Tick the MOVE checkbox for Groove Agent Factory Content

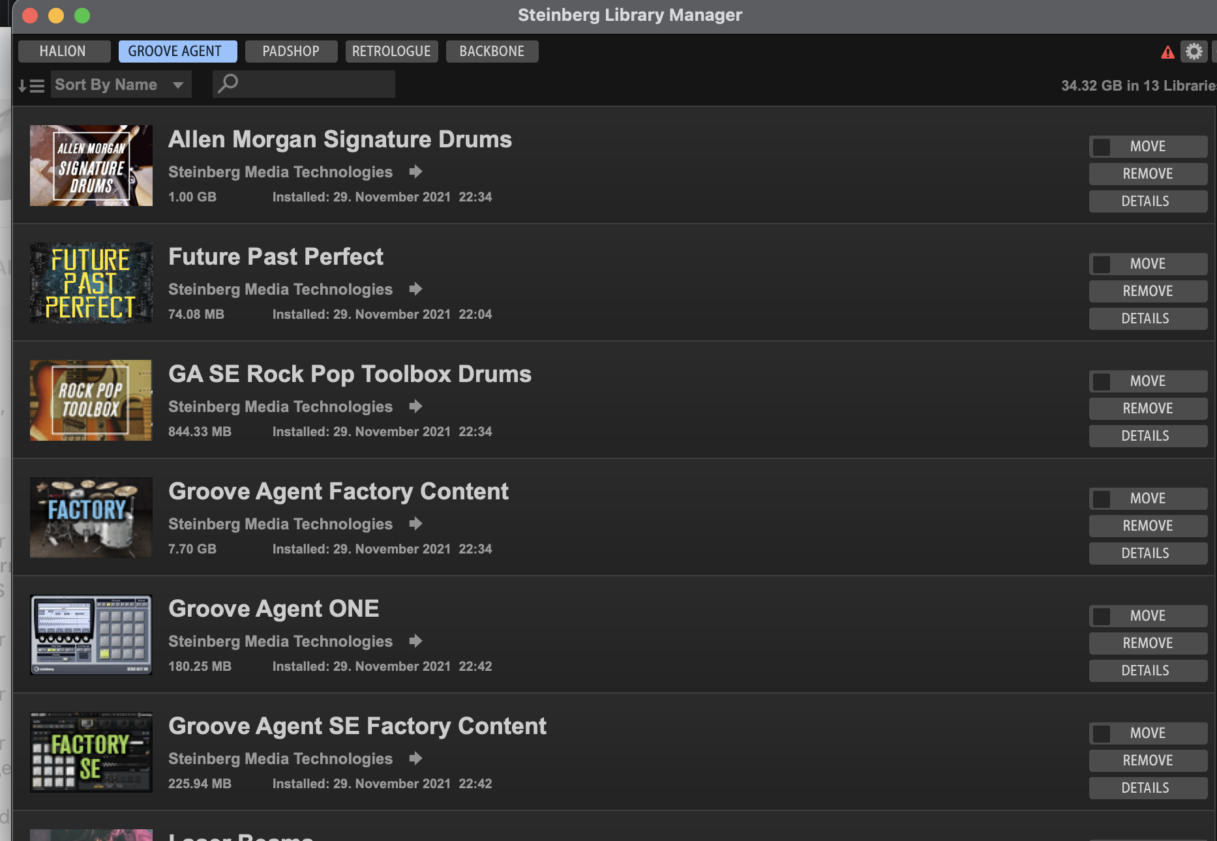tap(1102, 499)
